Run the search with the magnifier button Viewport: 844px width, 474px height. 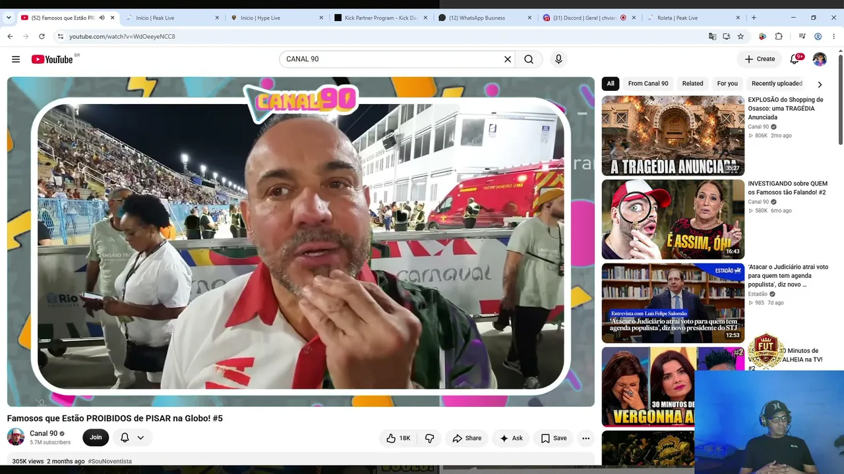pyautogui.click(x=529, y=59)
